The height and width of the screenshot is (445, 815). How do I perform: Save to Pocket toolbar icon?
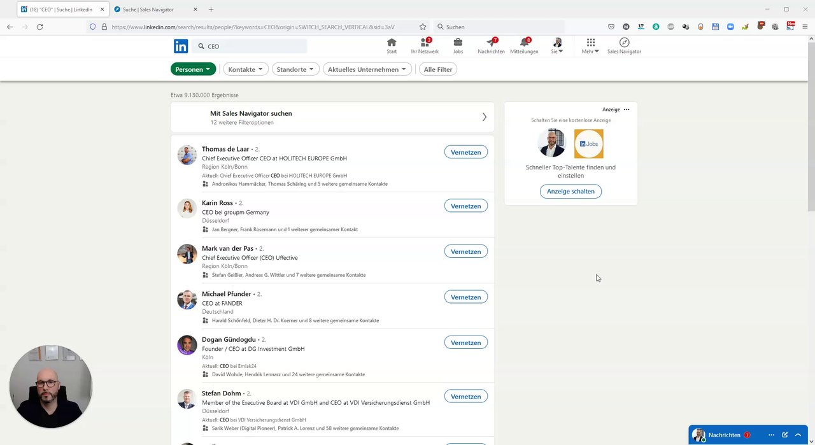coord(611,27)
